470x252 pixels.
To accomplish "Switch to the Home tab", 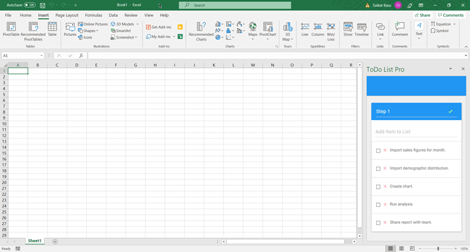I will (25, 15).
